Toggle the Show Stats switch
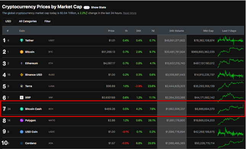Image resolution: width=246 pixels, height=149 pixels. (87, 7)
